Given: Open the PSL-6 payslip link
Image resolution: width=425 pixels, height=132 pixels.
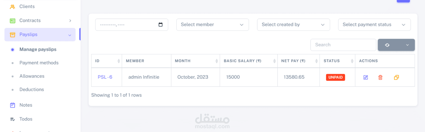Looking at the screenshot, I should [105, 77].
